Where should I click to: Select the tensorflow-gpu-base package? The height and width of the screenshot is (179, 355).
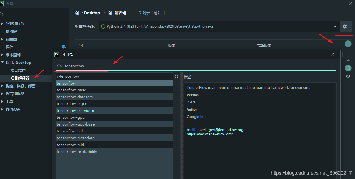(114, 124)
